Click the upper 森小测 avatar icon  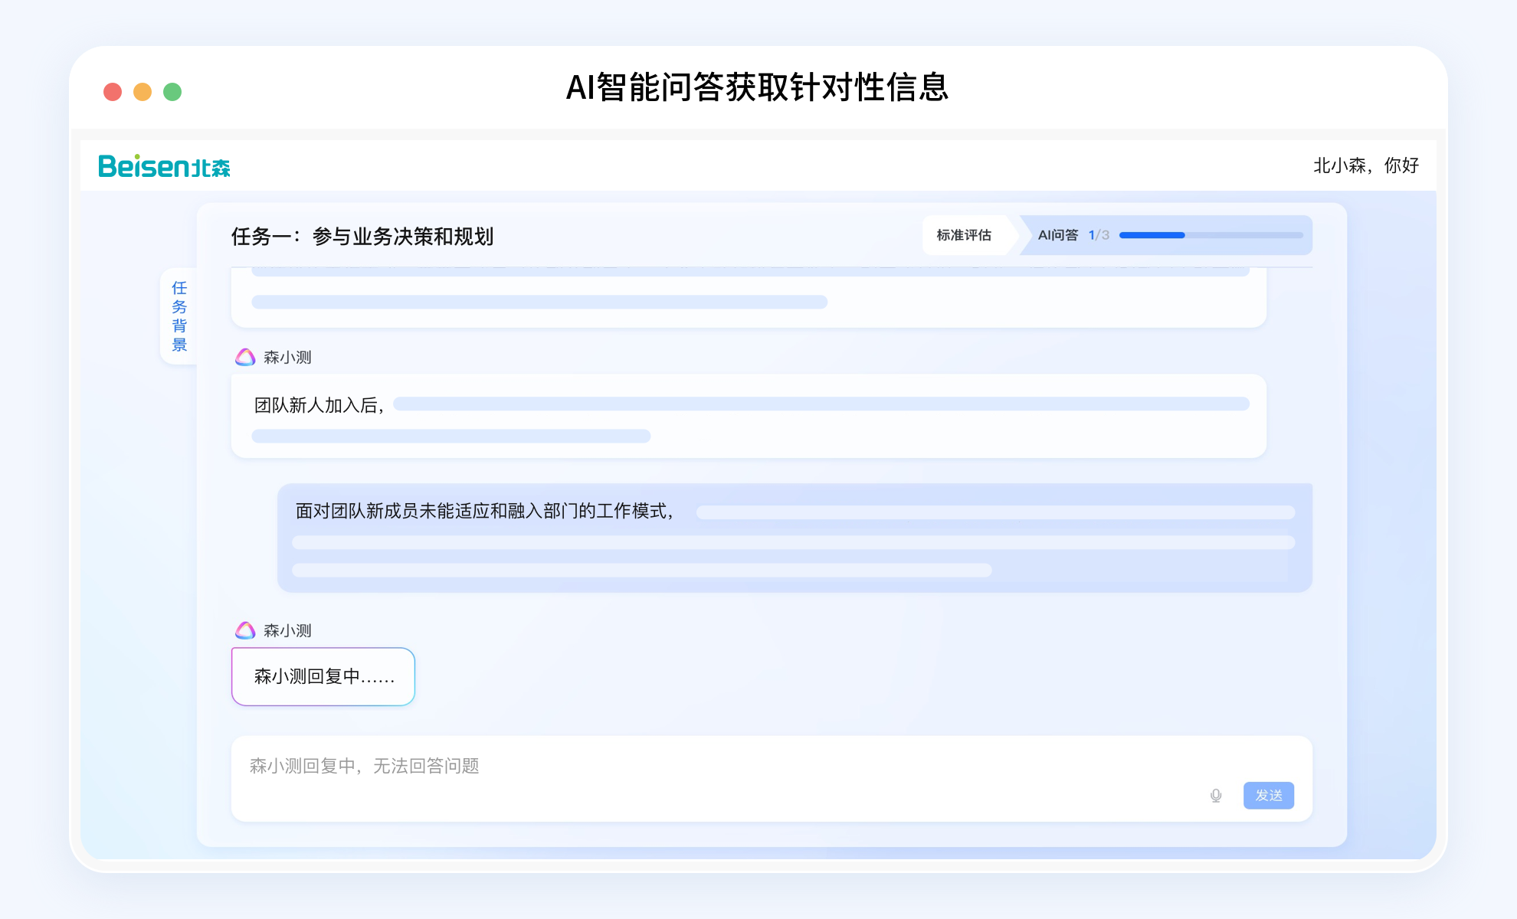pyautogui.click(x=245, y=358)
